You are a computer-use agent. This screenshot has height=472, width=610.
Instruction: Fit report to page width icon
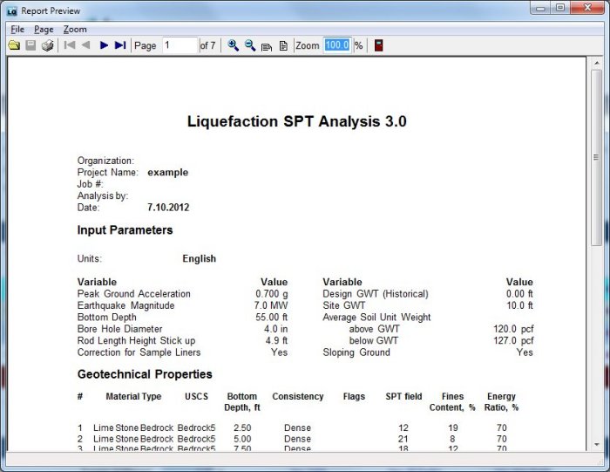pos(267,45)
